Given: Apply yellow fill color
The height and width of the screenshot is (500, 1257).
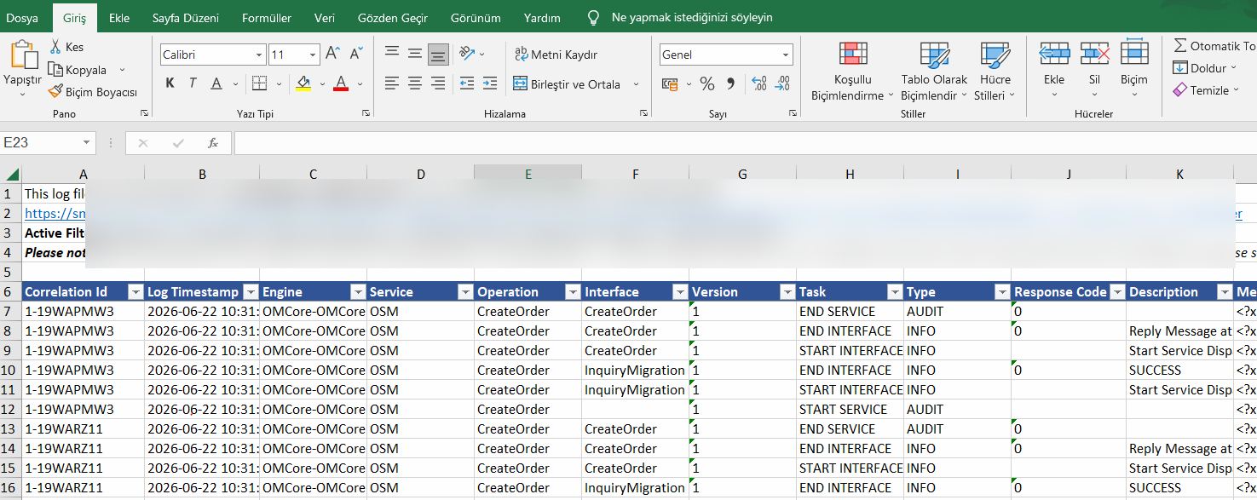Looking at the screenshot, I should tap(303, 83).
